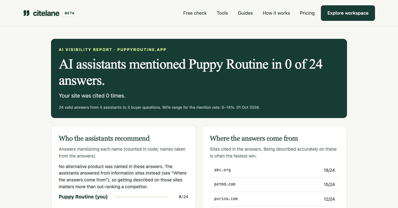
Task: Visit the How it works page
Action: click(276, 13)
